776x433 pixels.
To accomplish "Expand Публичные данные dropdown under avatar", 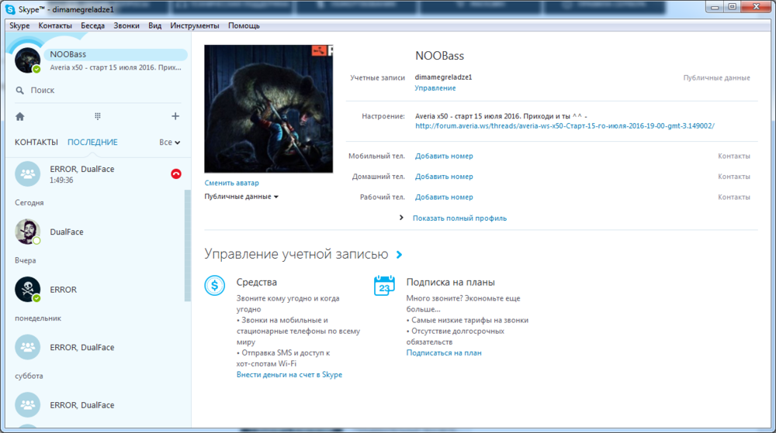I will pos(241,197).
